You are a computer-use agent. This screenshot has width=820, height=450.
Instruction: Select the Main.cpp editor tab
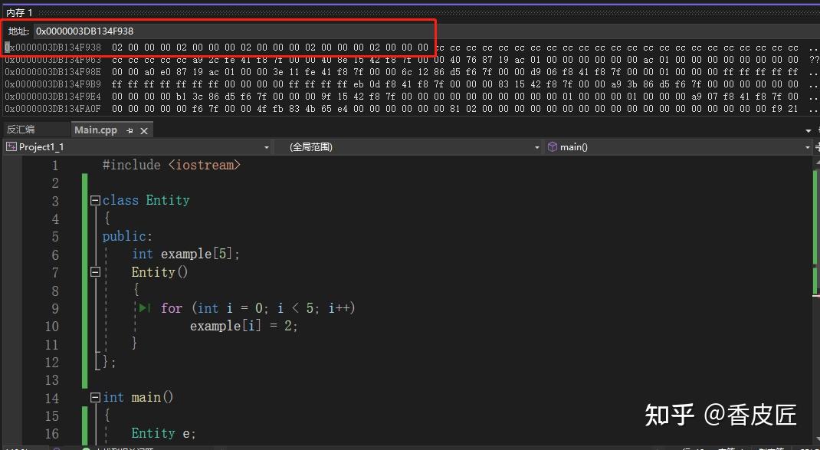pyautogui.click(x=96, y=130)
